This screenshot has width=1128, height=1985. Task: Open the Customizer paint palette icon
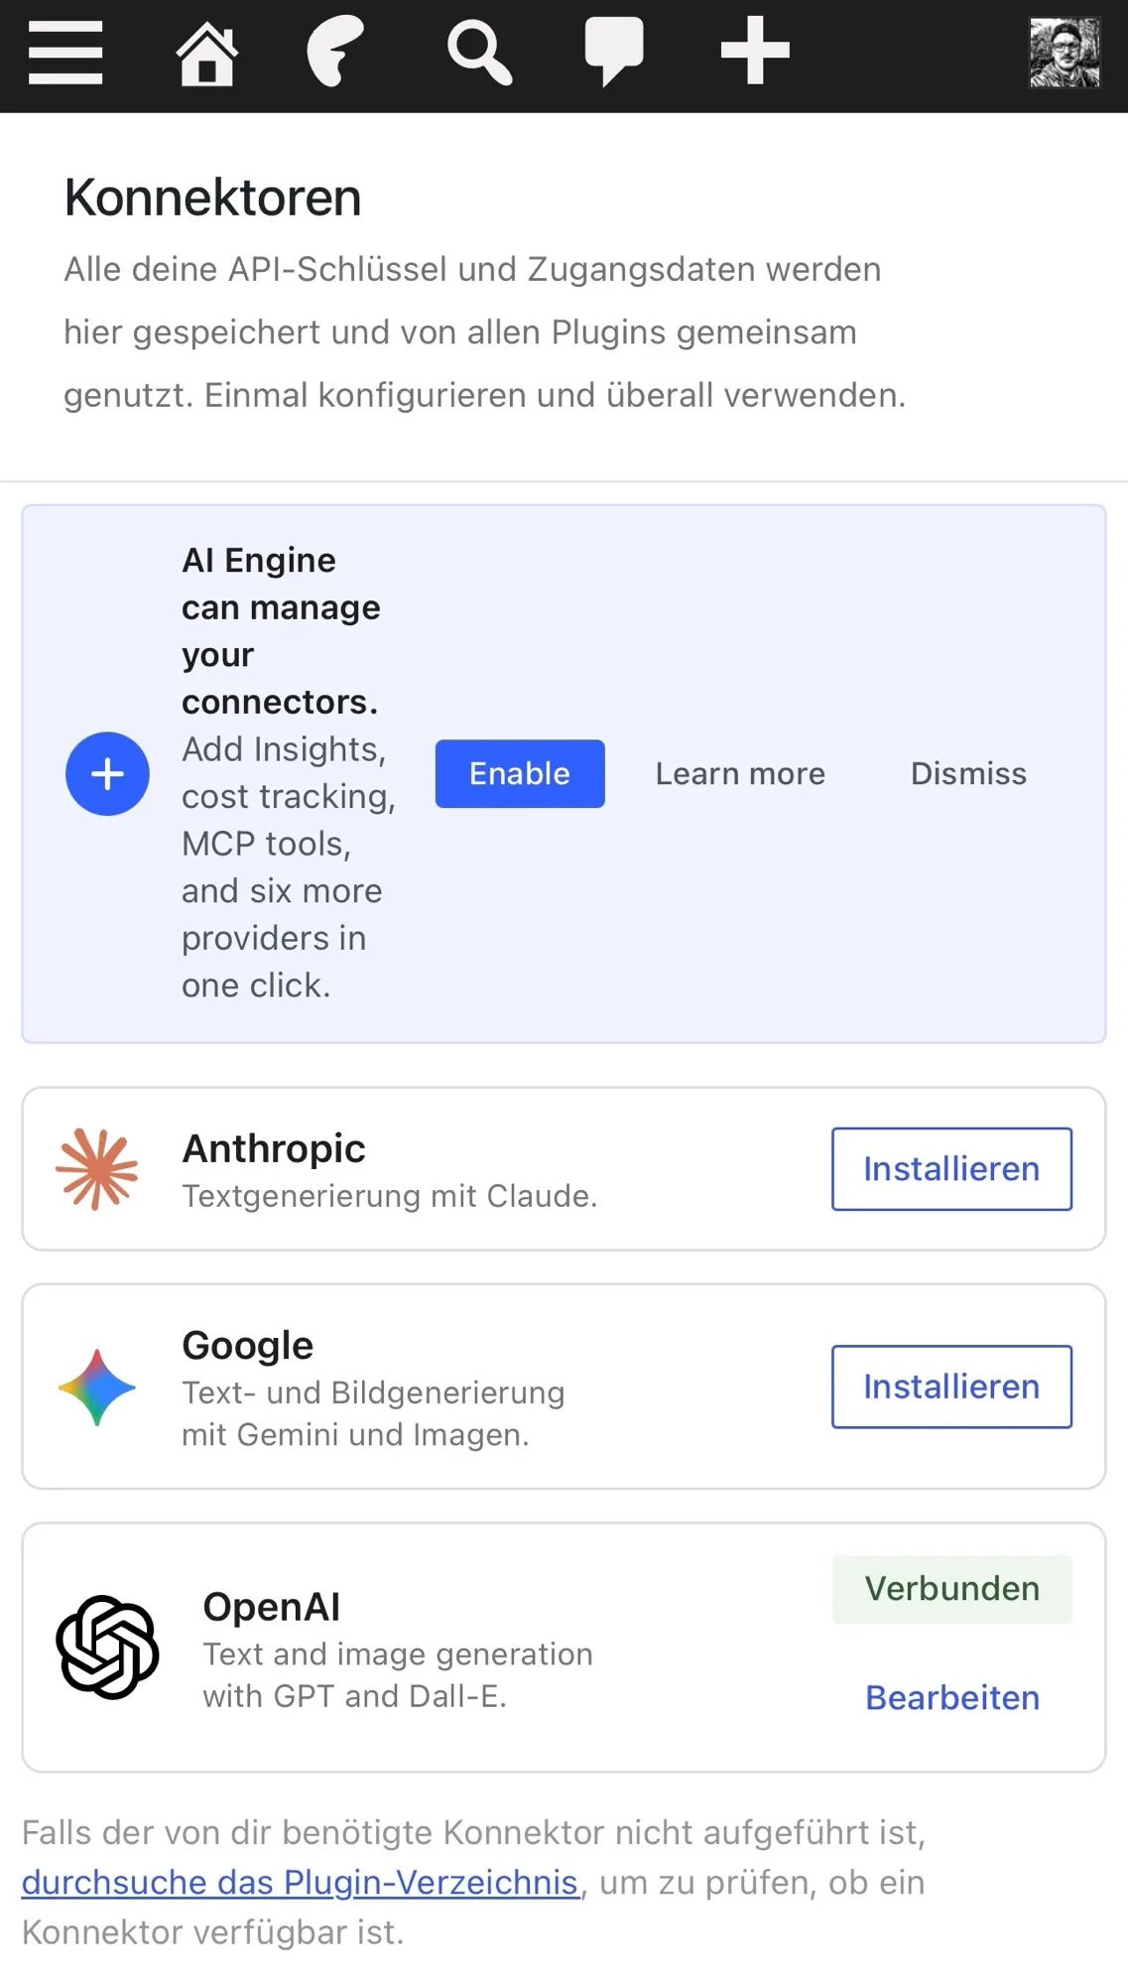(x=335, y=52)
